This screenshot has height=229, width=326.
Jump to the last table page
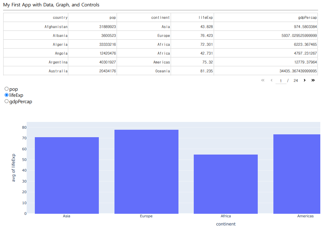pos(313,80)
